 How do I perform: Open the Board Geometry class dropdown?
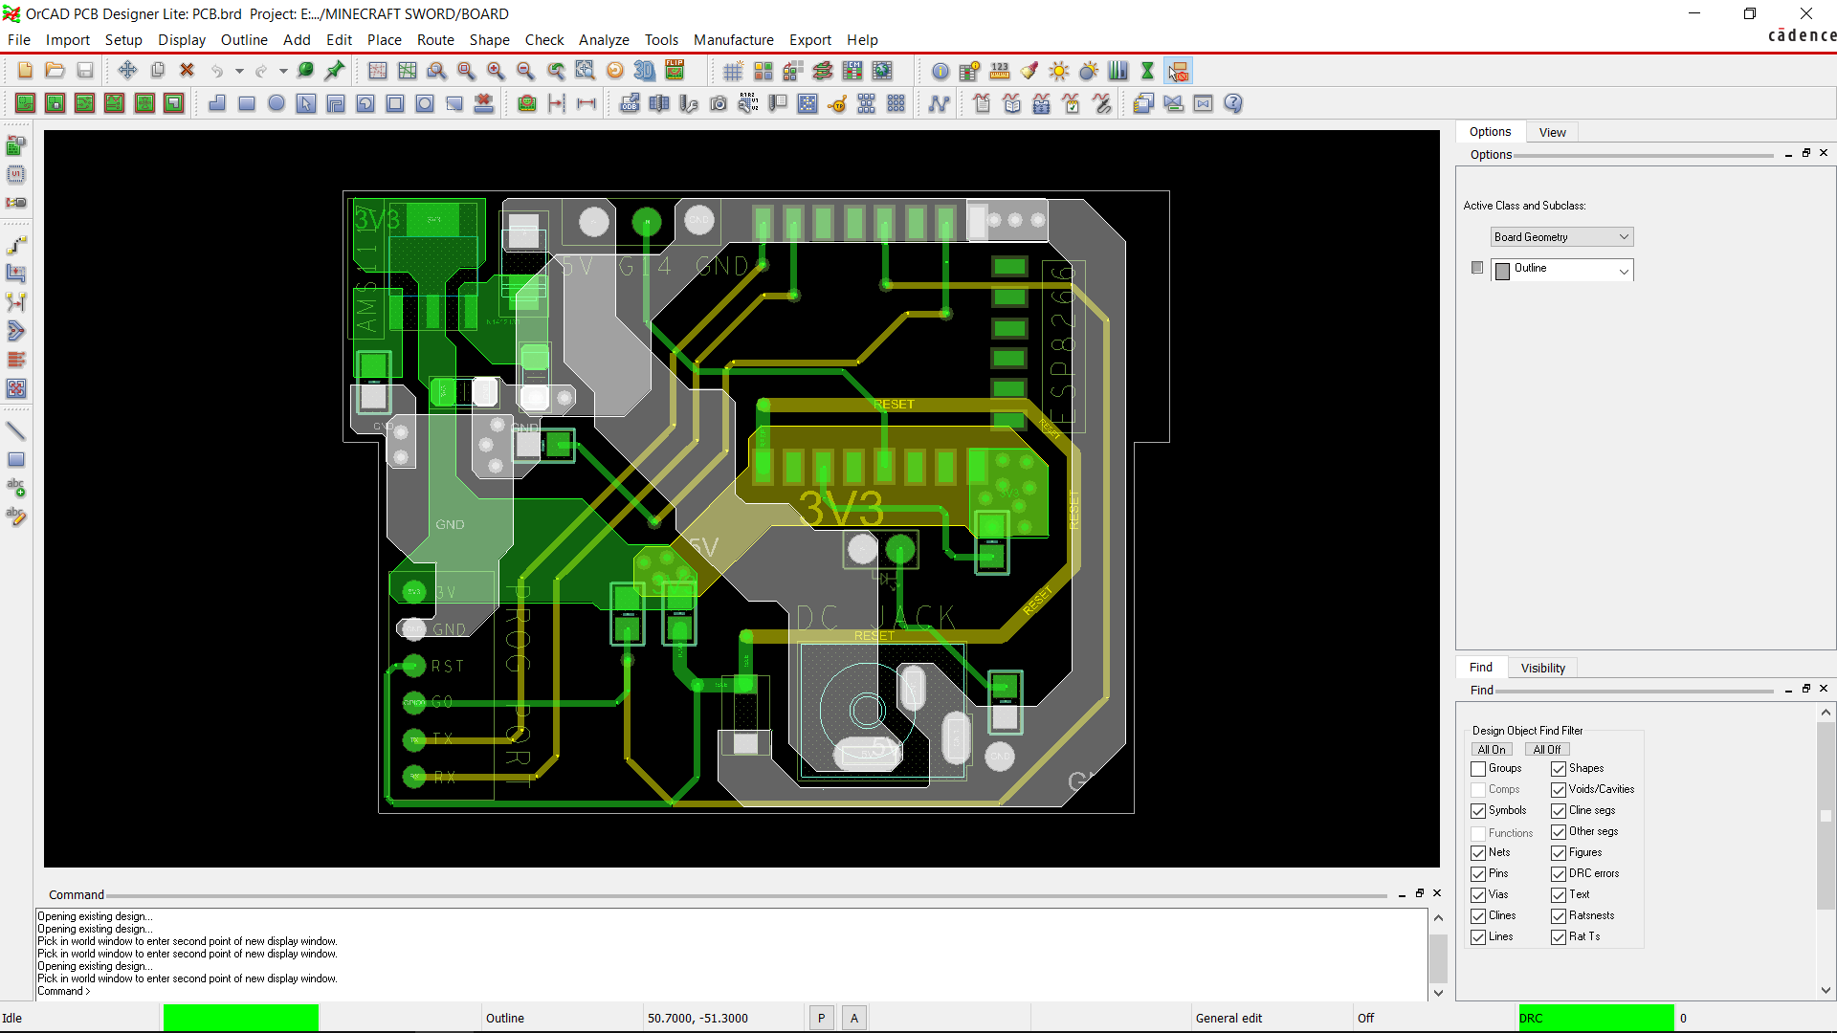tap(1561, 237)
